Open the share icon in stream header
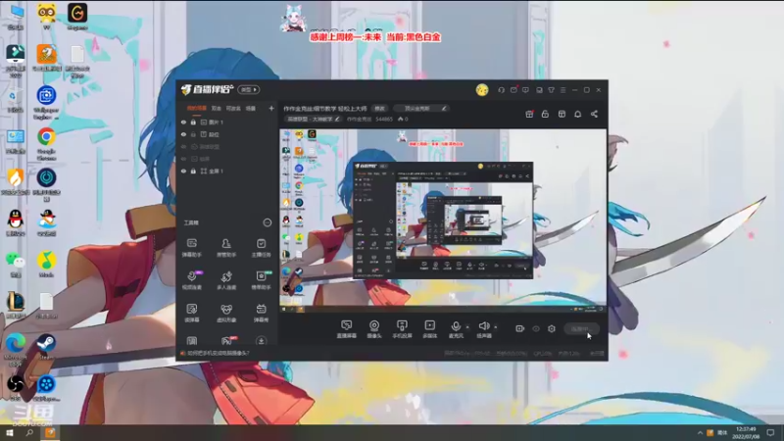The width and height of the screenshot is (784, 441). pyautogui.click(x=594, y=114)
